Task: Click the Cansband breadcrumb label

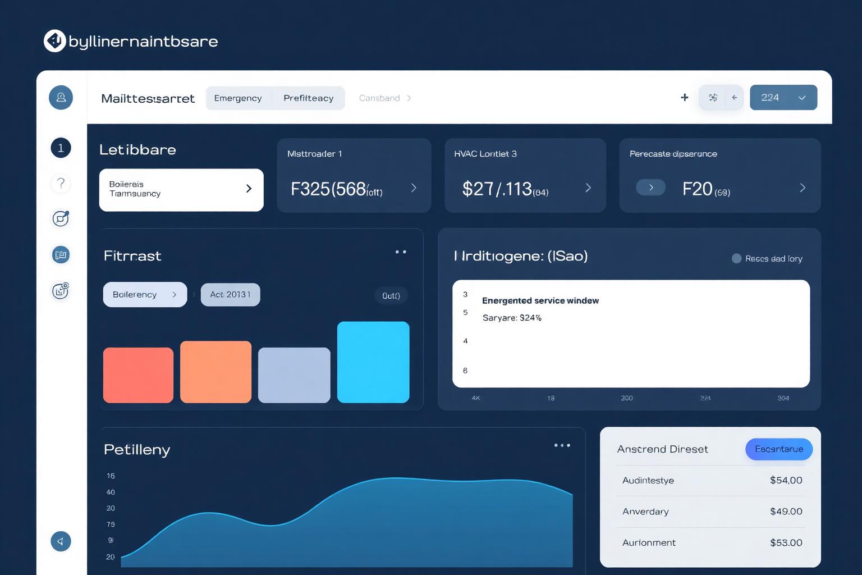Action: click(379, 98)
